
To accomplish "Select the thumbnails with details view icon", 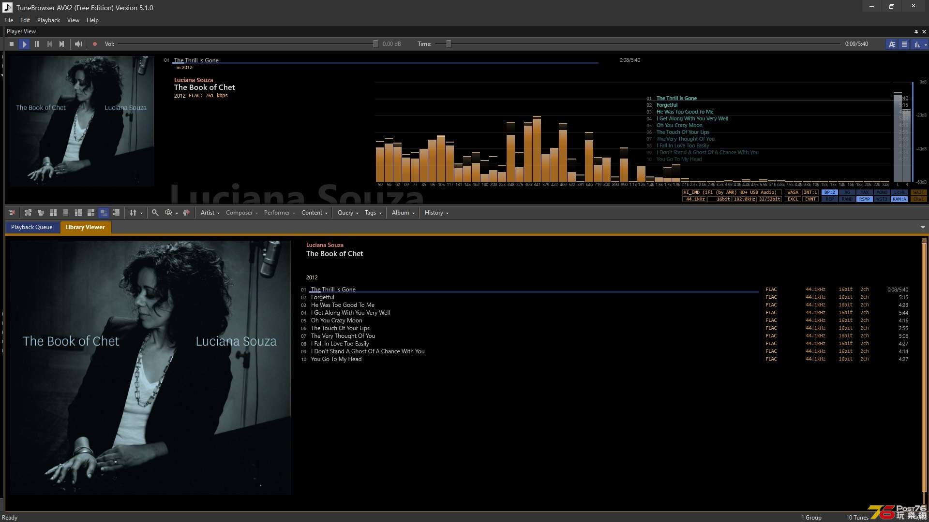I will 91,213.
